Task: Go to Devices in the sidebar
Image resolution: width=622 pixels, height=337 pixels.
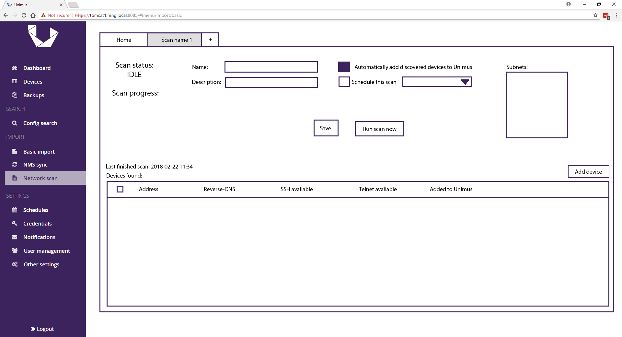Action: 33,82
